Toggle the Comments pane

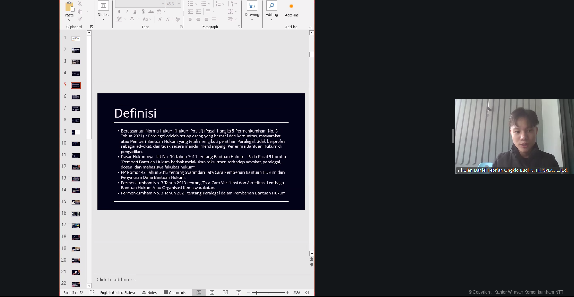point(175,292)
